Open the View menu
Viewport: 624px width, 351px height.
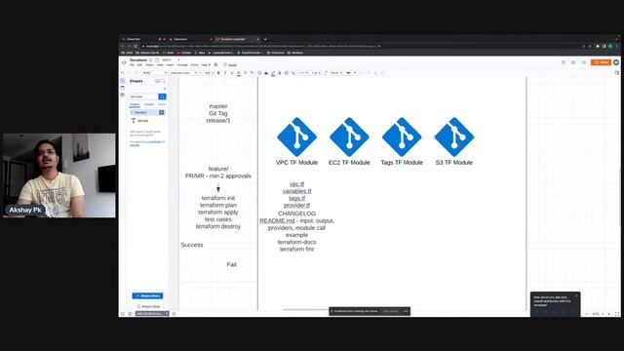pyautogui.click(x=160, y=65)
